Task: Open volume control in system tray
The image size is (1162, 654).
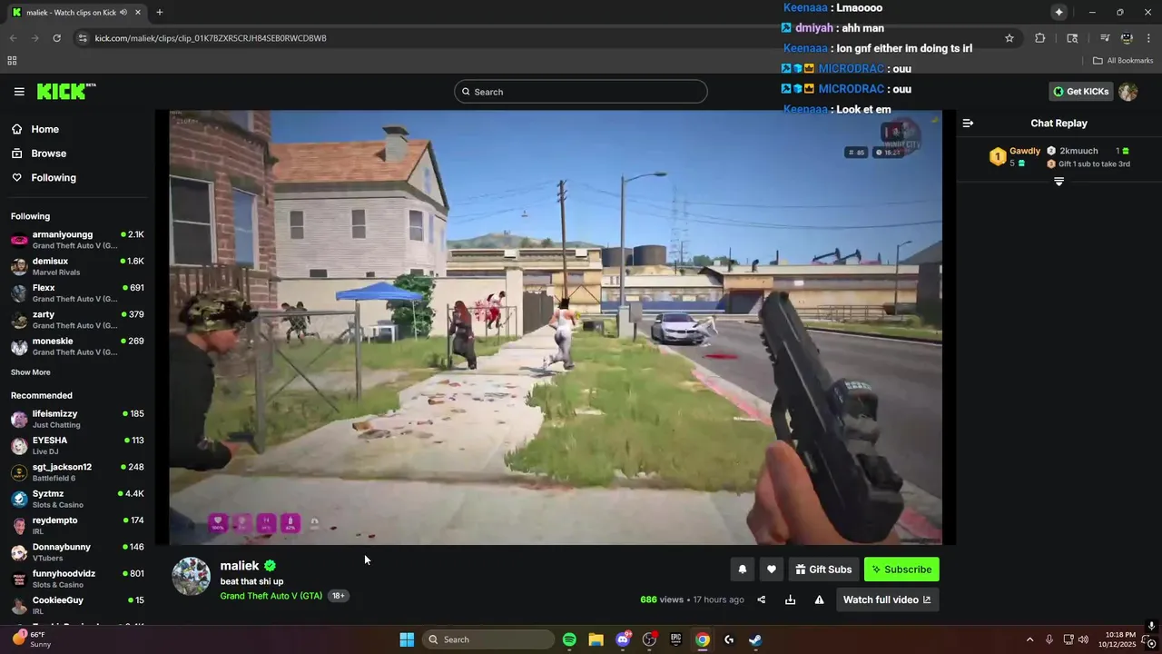Action: coord(1083,639)
